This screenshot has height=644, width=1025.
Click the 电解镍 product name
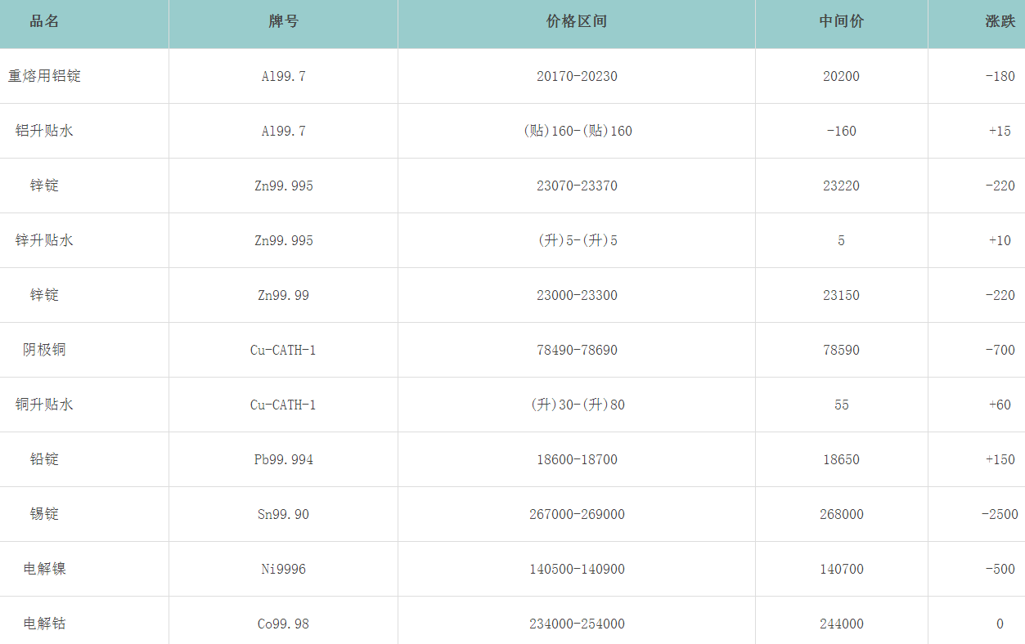click(44, 569)
